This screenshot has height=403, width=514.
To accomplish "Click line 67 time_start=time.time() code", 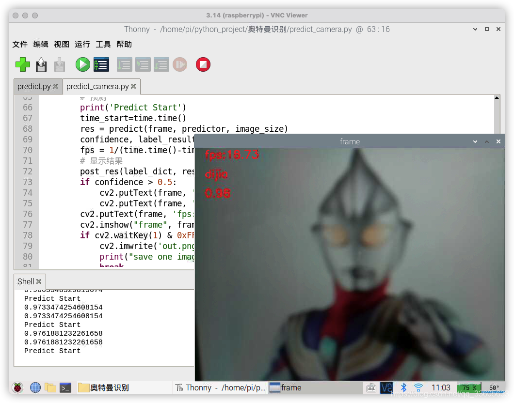I will click(x=133, y=118).
